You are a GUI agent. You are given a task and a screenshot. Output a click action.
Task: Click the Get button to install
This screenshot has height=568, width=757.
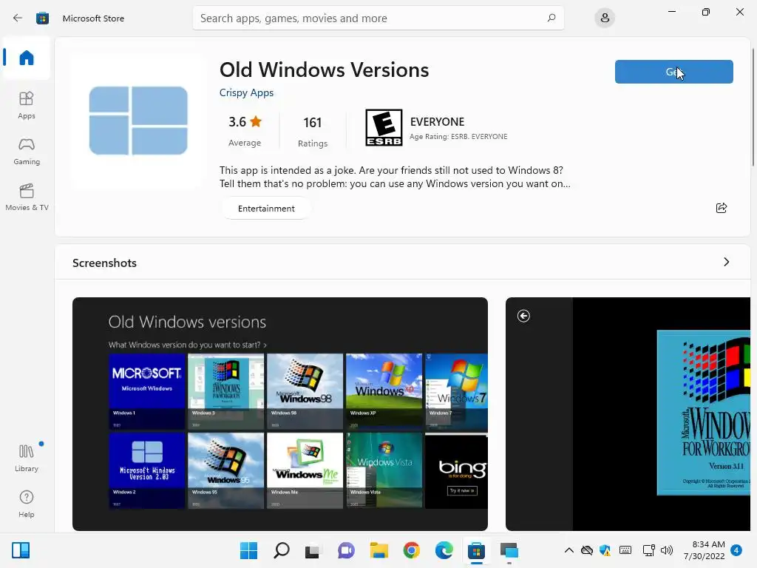[674, 72]
